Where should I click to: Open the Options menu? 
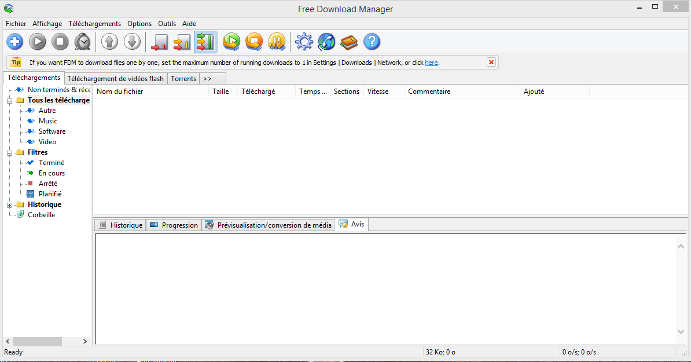[139, 24]
